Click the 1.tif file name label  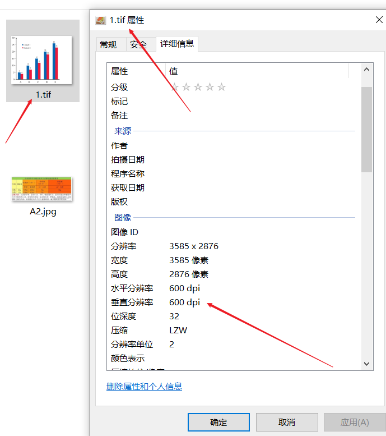point(43,94)
